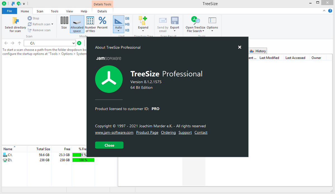
Task: Open the Support link
Action: point(185,132)
